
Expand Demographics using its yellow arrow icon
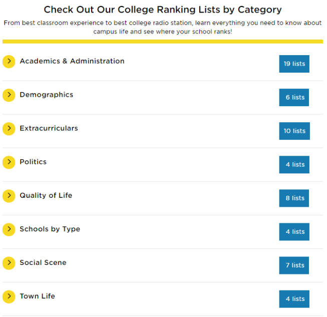click(9, 95)
